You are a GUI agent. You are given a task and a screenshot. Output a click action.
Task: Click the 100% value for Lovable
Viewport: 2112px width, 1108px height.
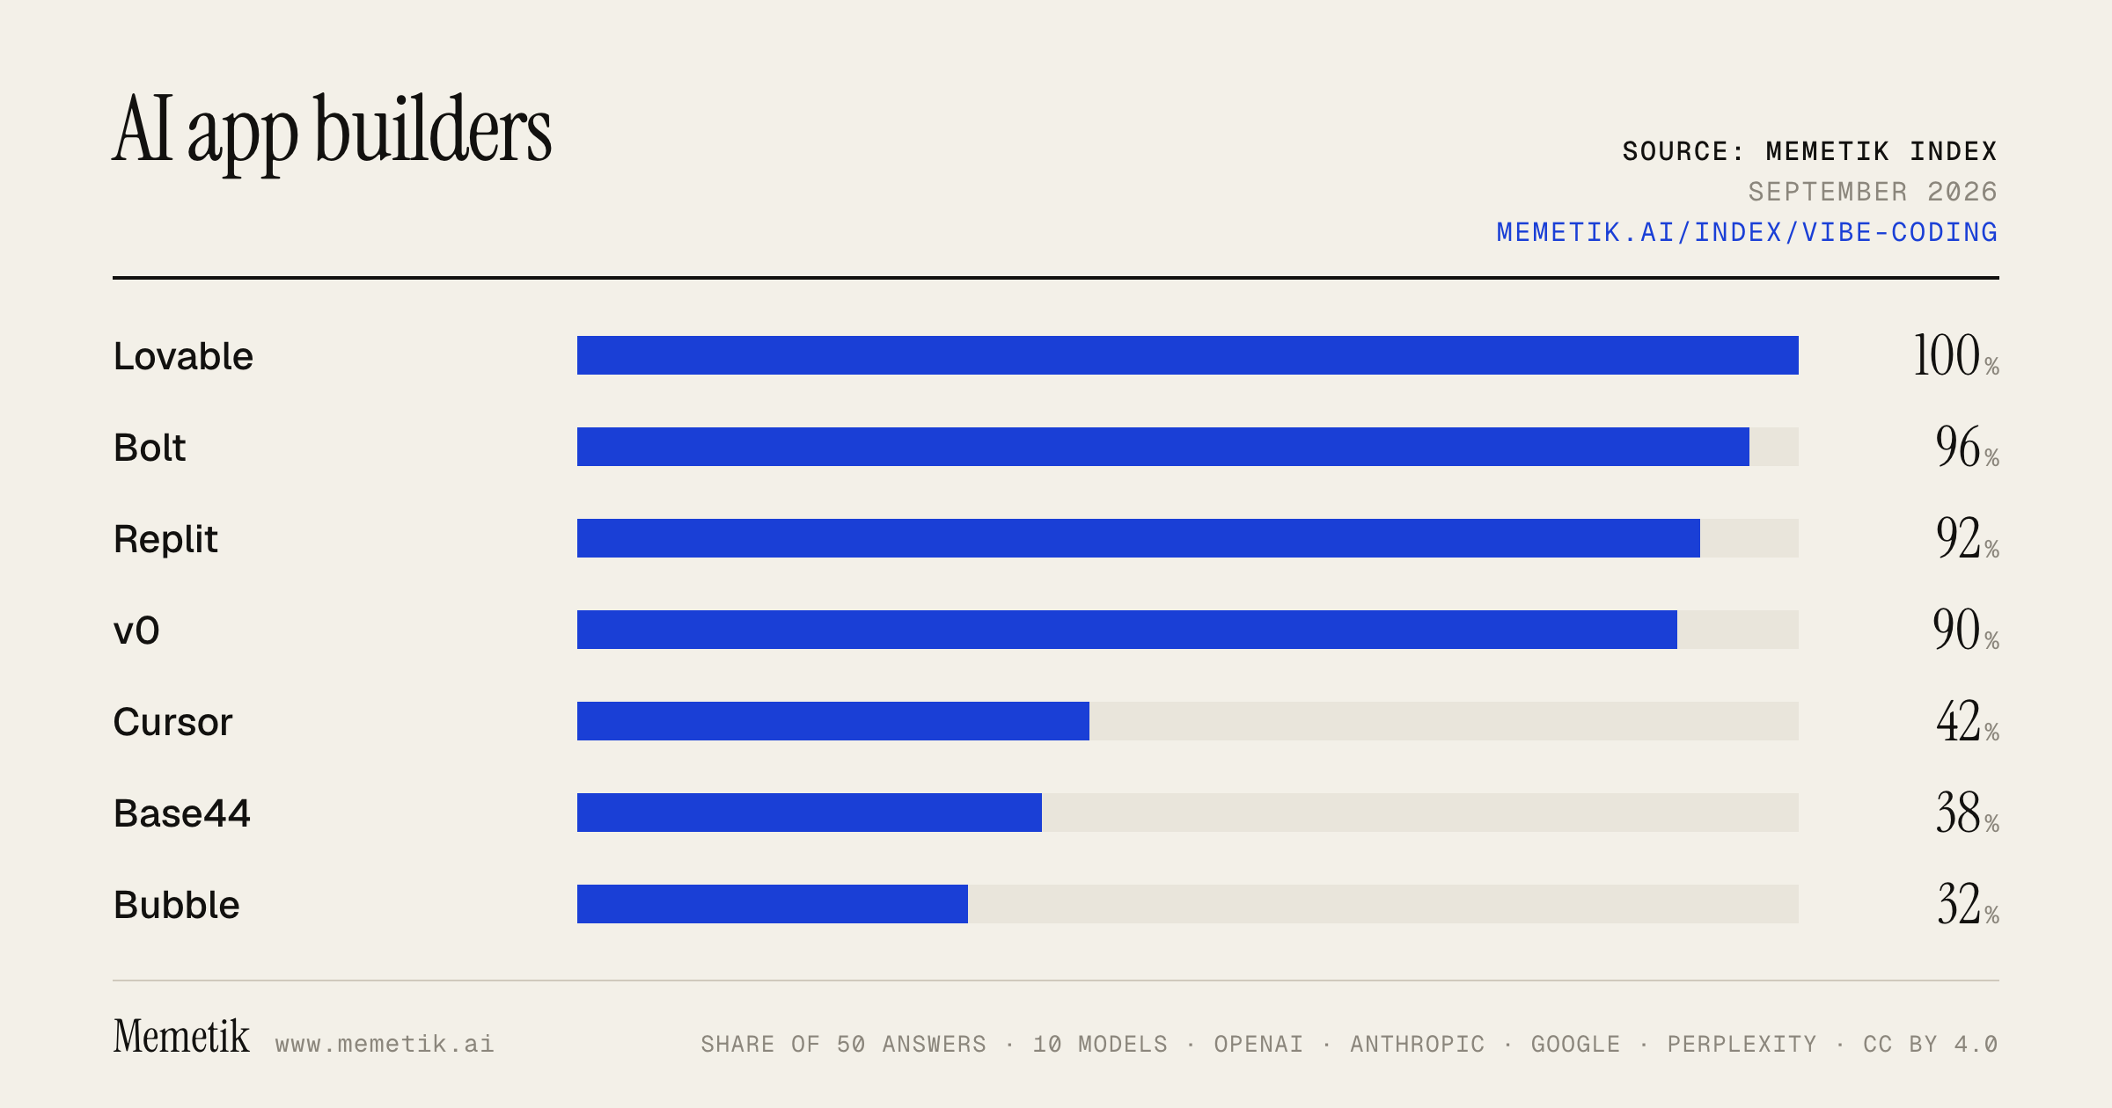pyautogui.click(x=1956, y=355)
